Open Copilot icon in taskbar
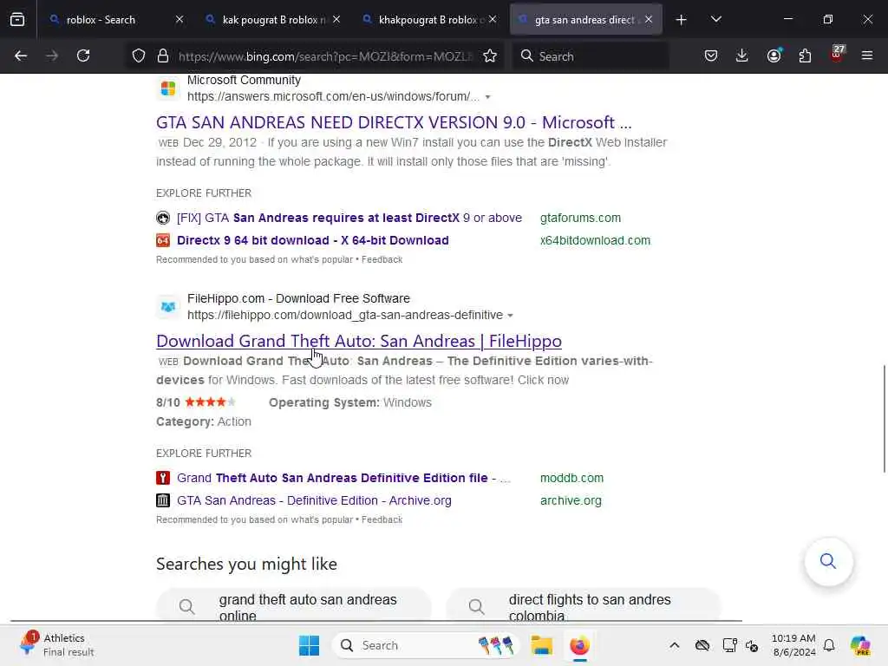This screenshot has width=888, height=666. coord(860,645)
